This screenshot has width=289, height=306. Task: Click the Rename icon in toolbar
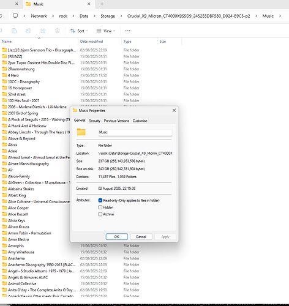tap(28, 31)
